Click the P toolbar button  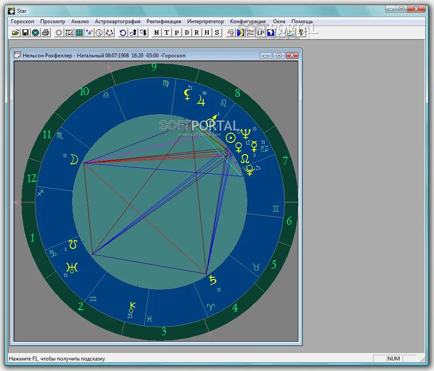click(177, 33)
